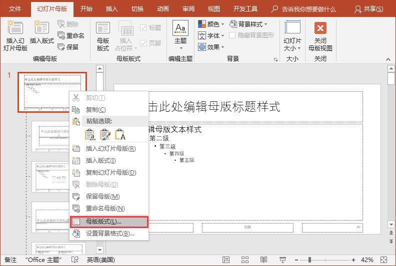This screenshot has height=266, width=396.
Task: Click the Cut (剪切) context menu item
Action: (109, 98)
